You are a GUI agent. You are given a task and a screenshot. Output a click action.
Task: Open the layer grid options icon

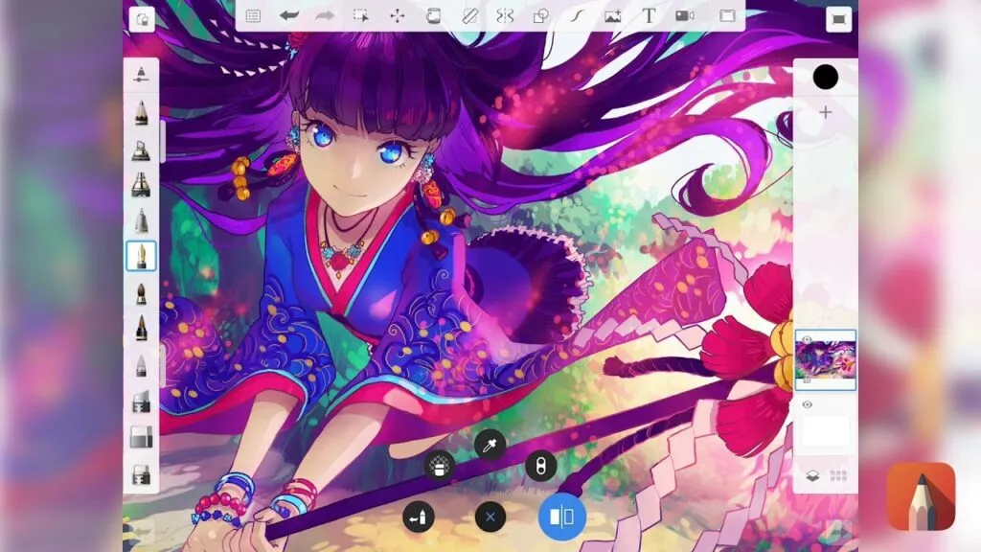[838, 476]
